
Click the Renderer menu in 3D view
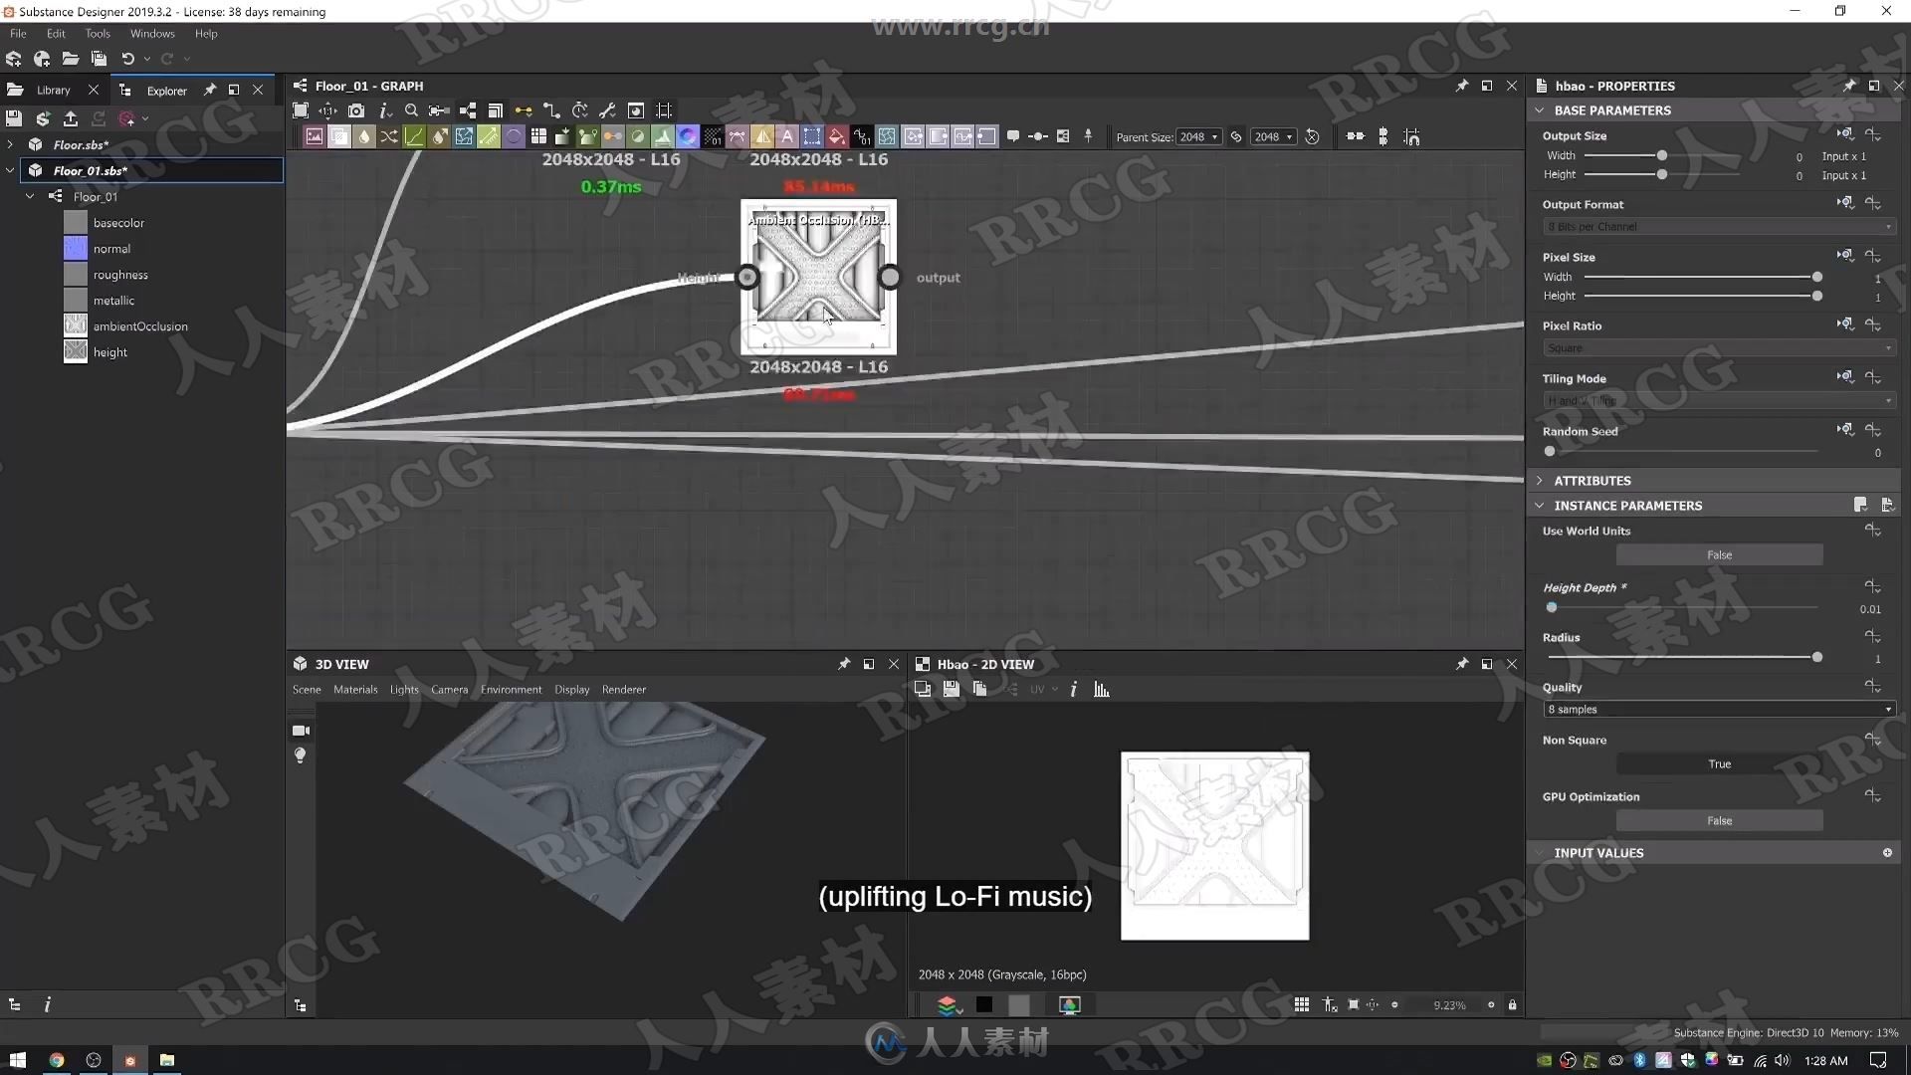coord(623,690)
